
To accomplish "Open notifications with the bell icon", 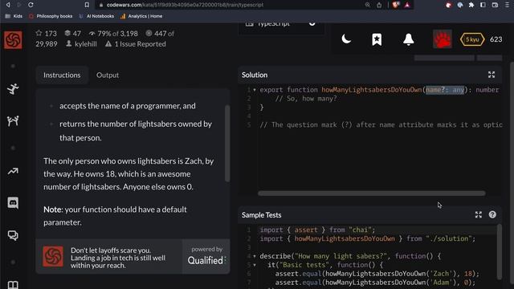I will 409,39.
